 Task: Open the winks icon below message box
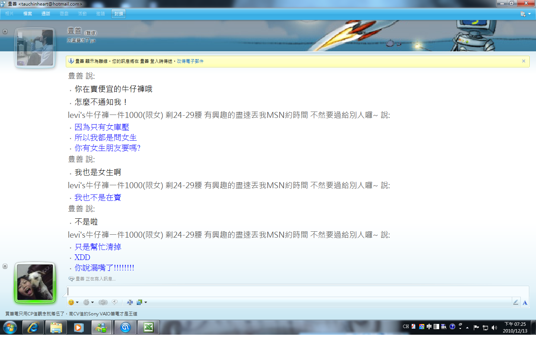(86, 302)
